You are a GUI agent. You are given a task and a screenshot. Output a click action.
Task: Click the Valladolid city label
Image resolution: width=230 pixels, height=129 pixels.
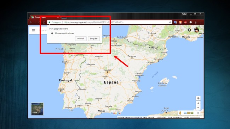tap(99, 56)
